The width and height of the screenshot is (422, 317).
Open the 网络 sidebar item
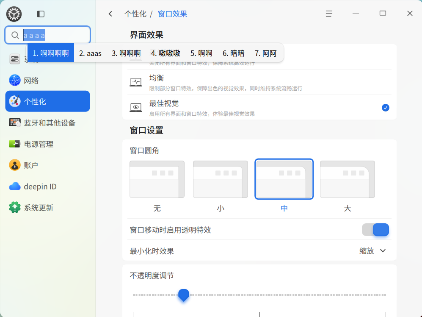48,81
